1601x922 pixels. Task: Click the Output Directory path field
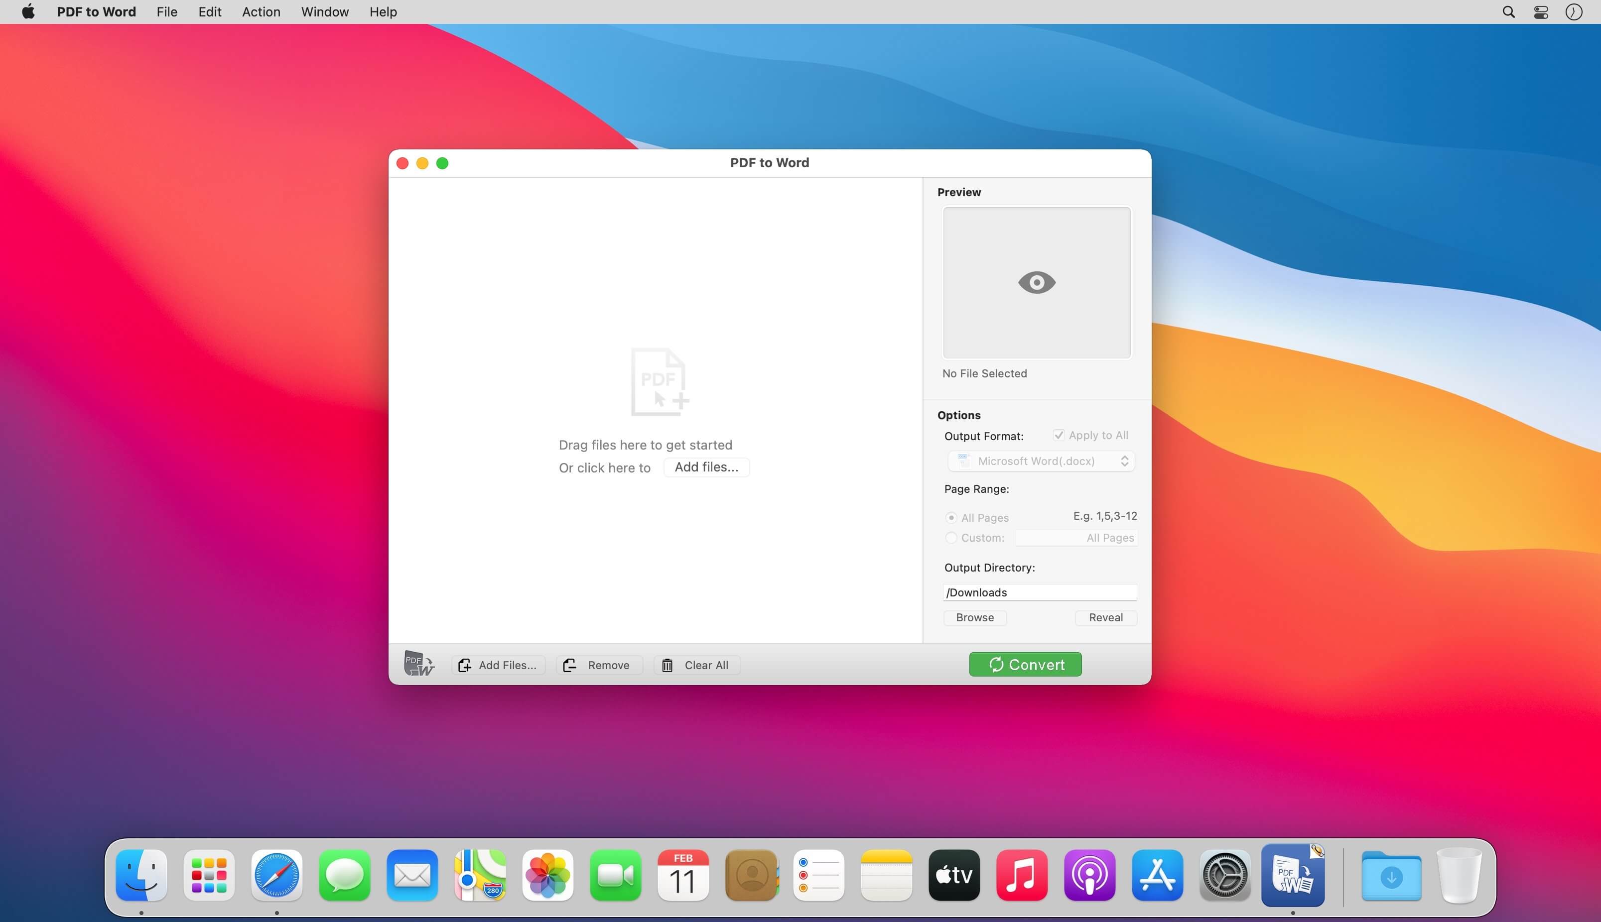click(x=1039, y=592)
